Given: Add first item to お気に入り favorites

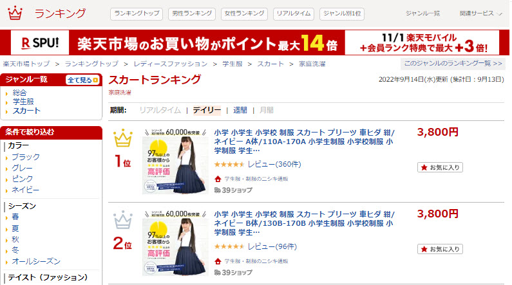Looking at the screenshot, I should point(440,167).
